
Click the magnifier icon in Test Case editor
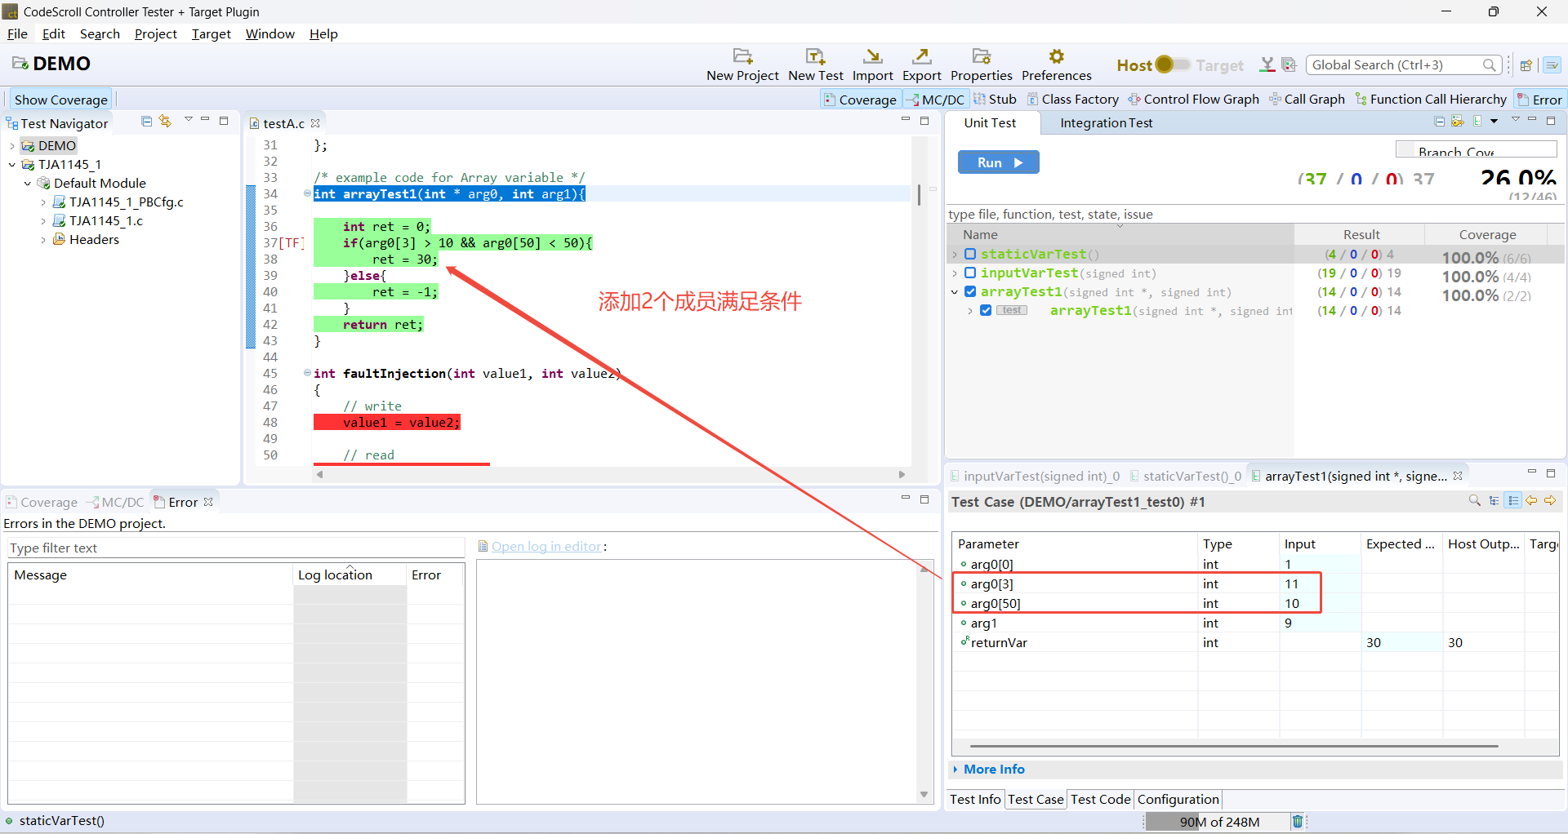click(x=1475, y=500)
